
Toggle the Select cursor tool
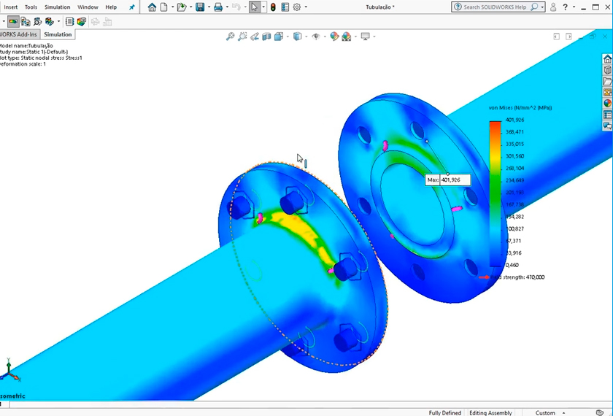[254, 7]
